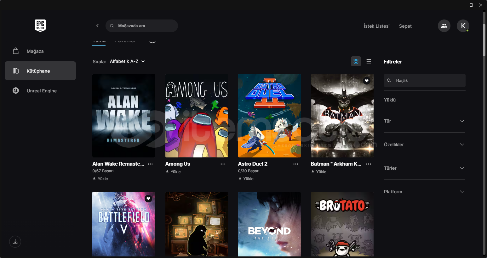Open the Astro Duel 2 cover art

point(269,116)
